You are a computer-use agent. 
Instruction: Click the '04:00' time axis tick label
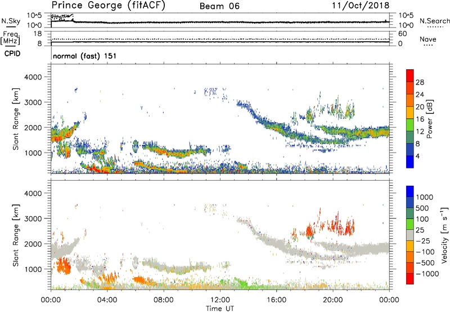click(107, 300)
